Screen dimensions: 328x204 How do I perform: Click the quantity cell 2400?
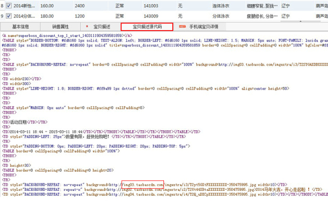coord(80,6)
